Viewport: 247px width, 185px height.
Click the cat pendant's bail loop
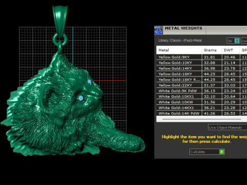60,22
